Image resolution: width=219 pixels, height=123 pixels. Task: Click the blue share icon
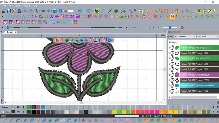(x=88, y=11)
